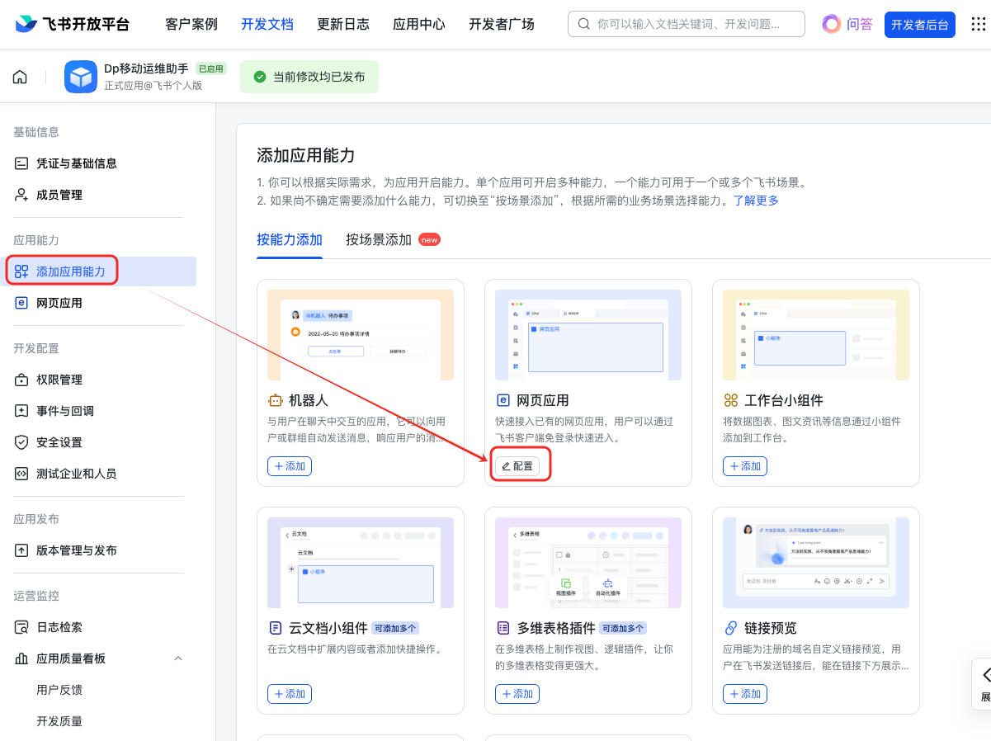Open the apps grid icon at top right
This screenshot has width=991, height=741.
[x=978, y=24]
